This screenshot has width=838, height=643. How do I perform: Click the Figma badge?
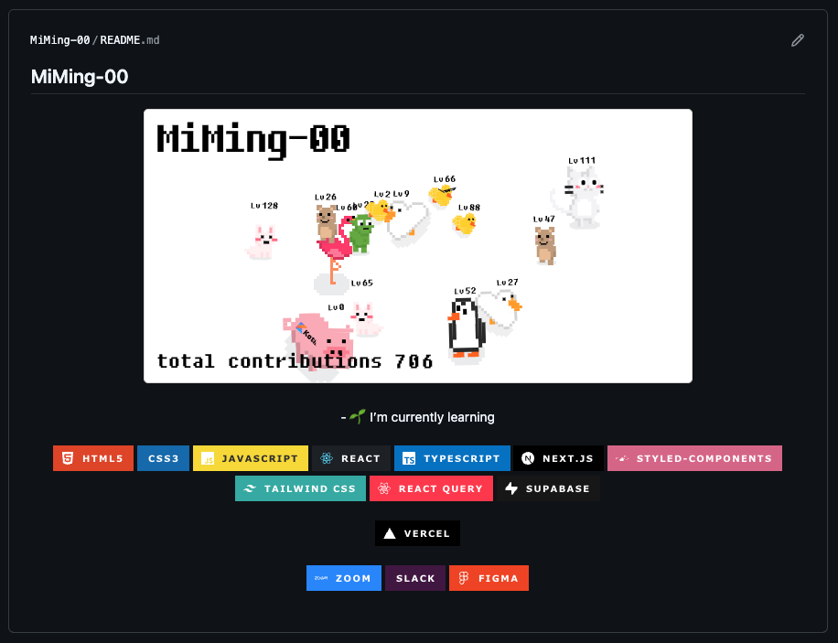[x=489, y=578]
